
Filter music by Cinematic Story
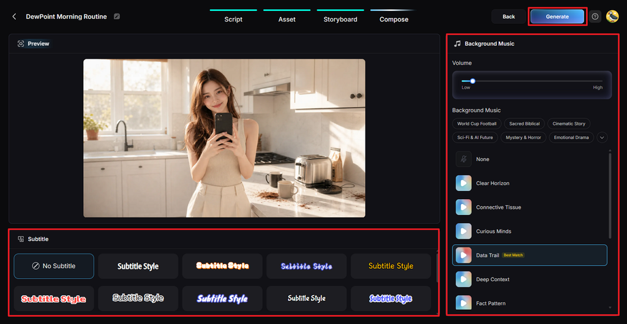[569, 124]
